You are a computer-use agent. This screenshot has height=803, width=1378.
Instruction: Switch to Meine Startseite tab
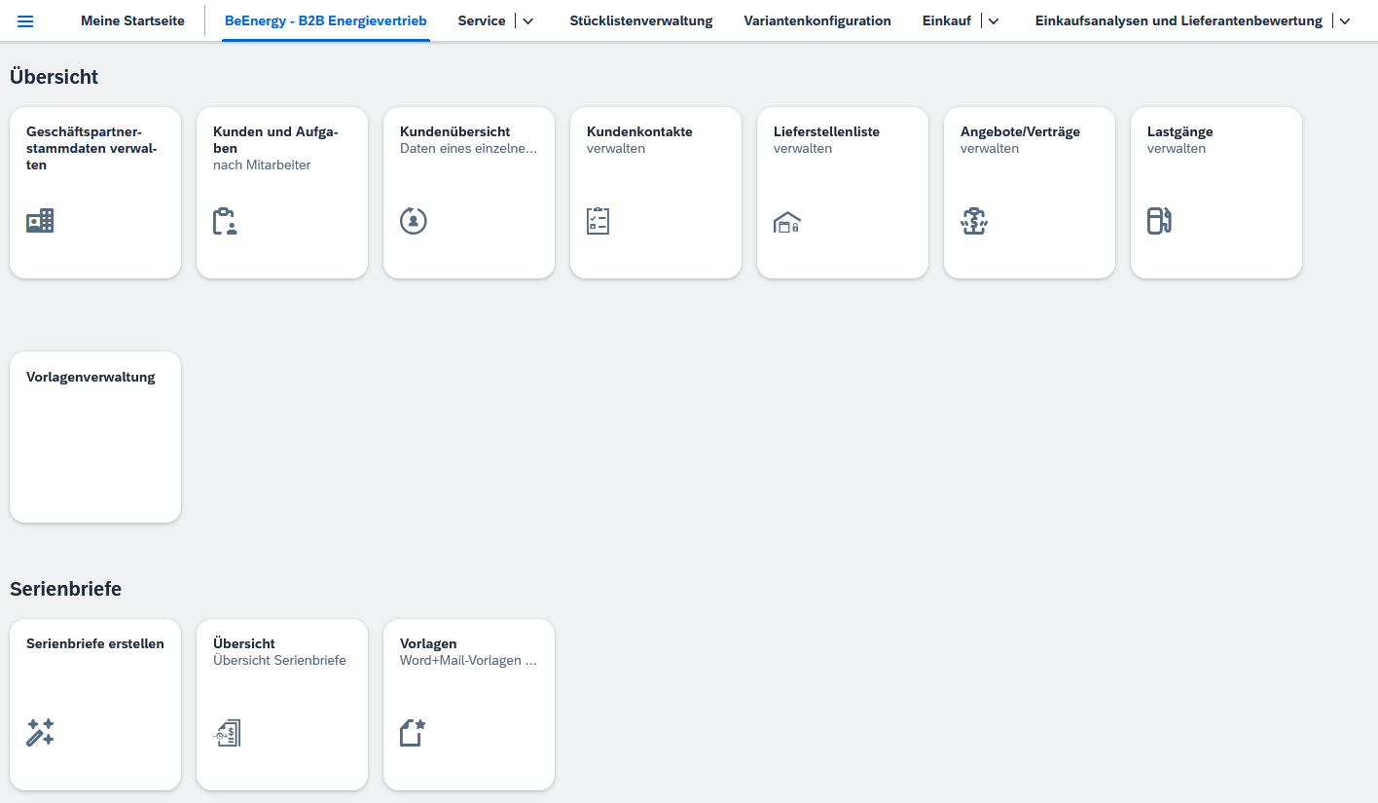[132, 21]
